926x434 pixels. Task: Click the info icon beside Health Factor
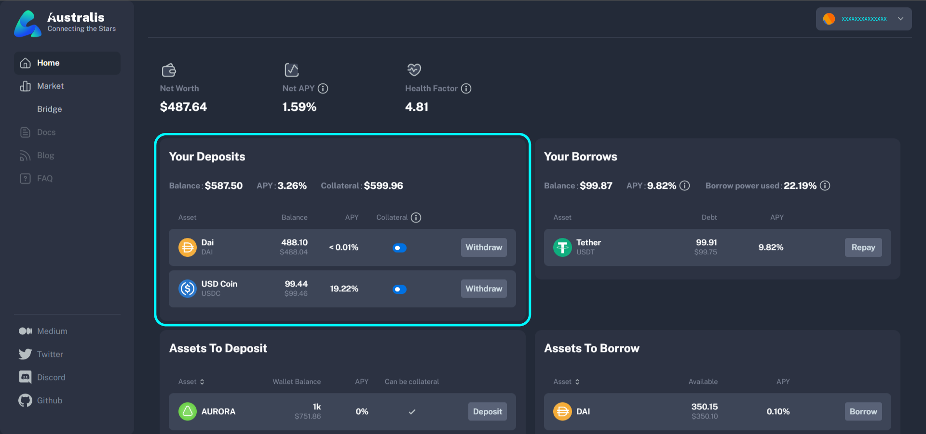pos(466,89)
